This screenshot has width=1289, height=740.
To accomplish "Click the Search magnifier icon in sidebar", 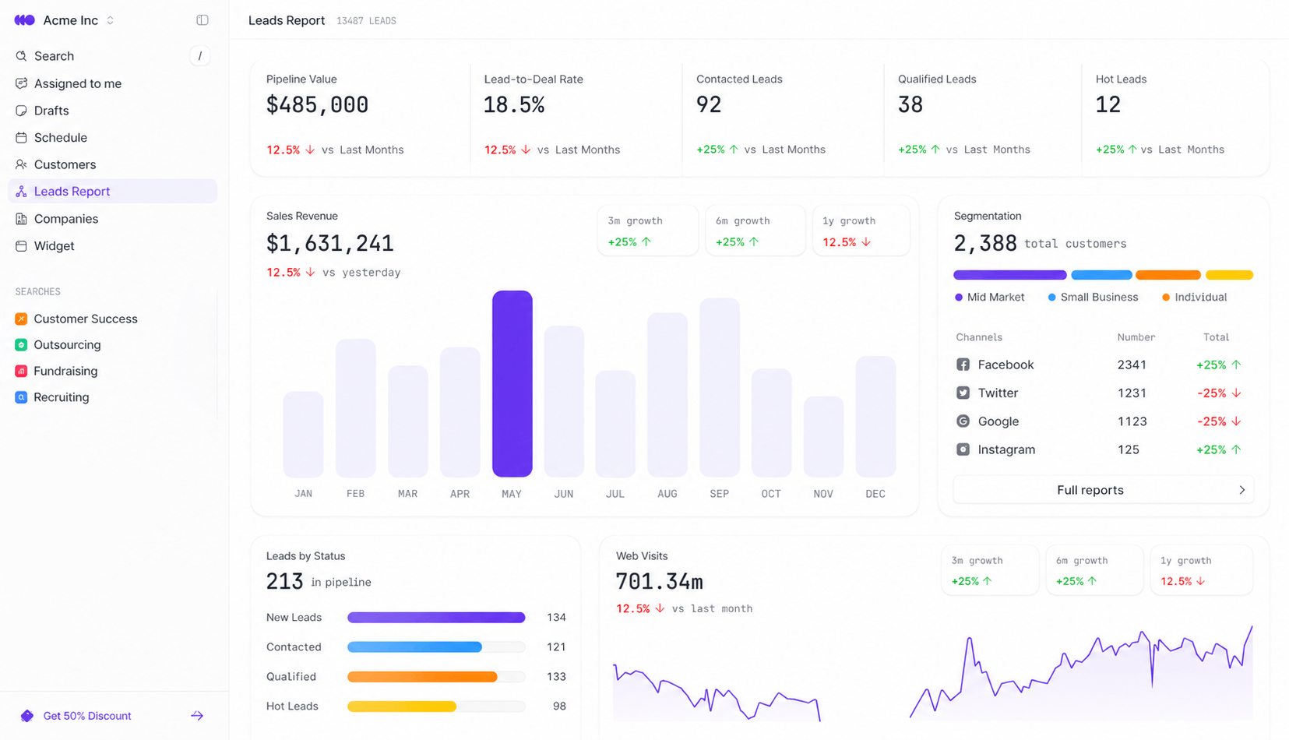I will pos(21,56).
